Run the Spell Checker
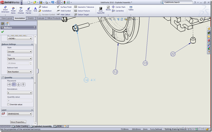The width and height of the screenshot is (212, 132). (x=21, y=10)
